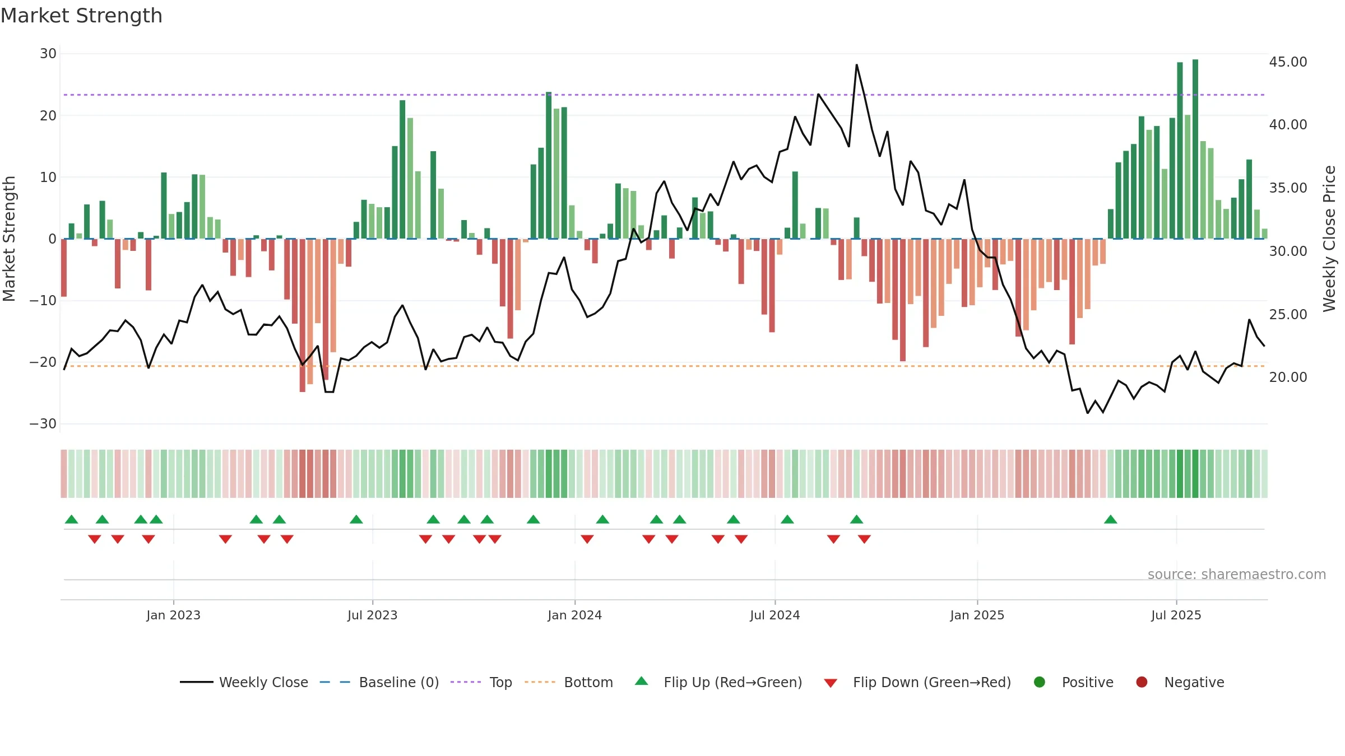Click the 35.00 price axis label
The image size is (1345, 756).
click(x=1288, y=188)
